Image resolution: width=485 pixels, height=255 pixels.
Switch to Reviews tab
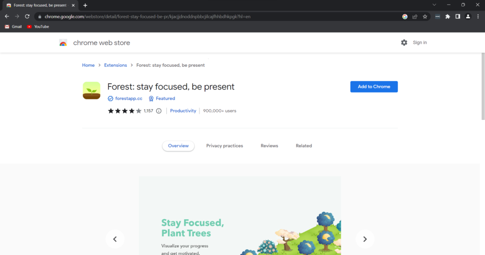click(x=269, y=146)
